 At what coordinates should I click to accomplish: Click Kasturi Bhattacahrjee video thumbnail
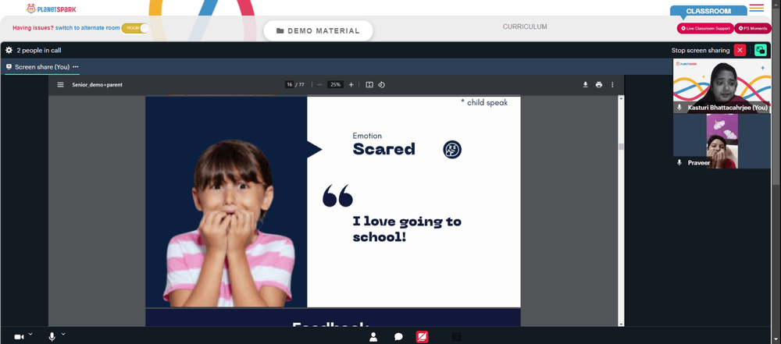pyautogui.click(x=722, y=86)
